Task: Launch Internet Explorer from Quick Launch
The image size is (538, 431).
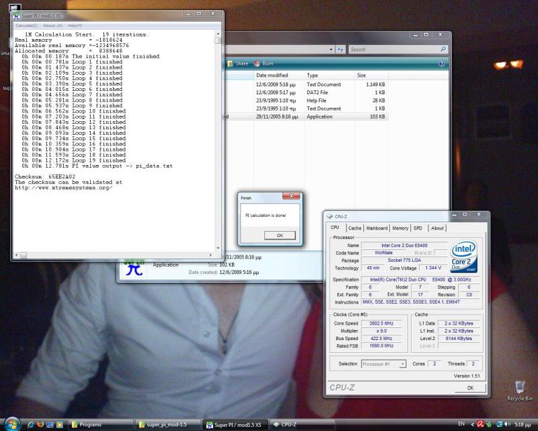Action: point(31,425)
